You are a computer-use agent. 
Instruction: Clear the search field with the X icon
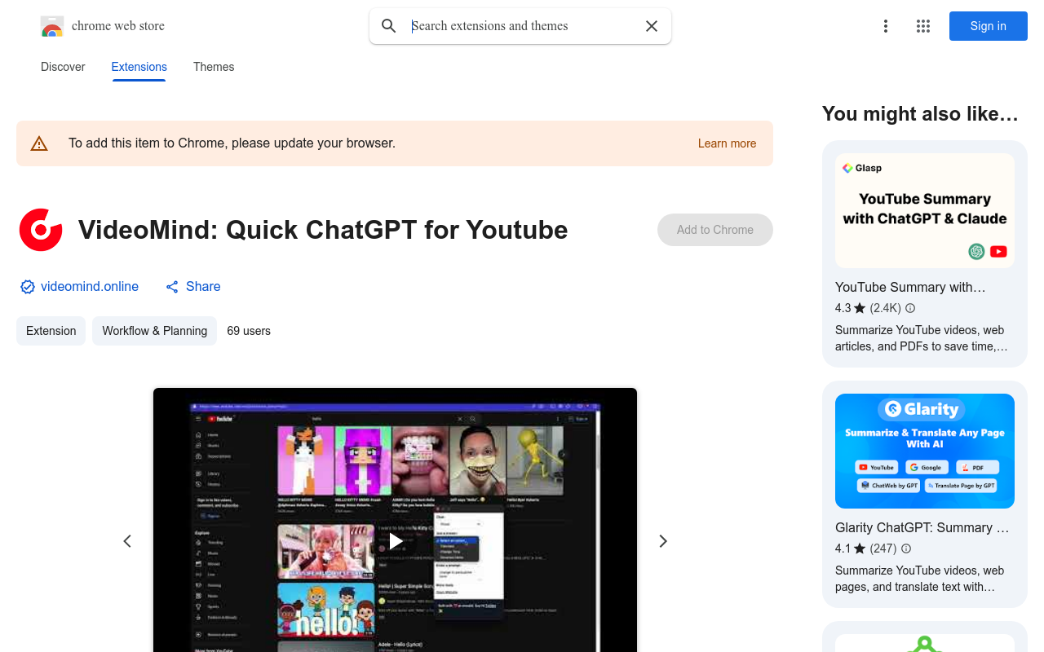click(x=652, y=26)
